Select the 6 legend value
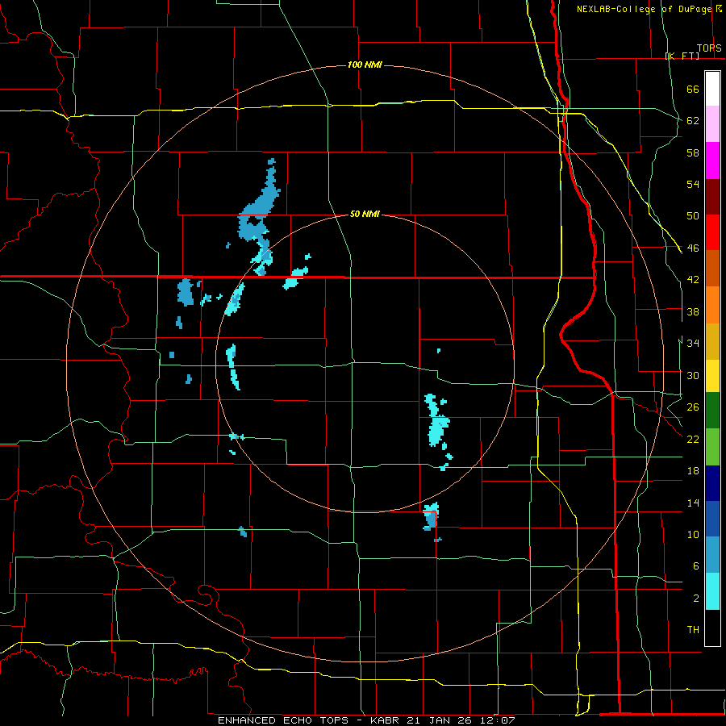The height and width of the screenshot is (726, 726). pyautogui.click(x=696, y=566)
